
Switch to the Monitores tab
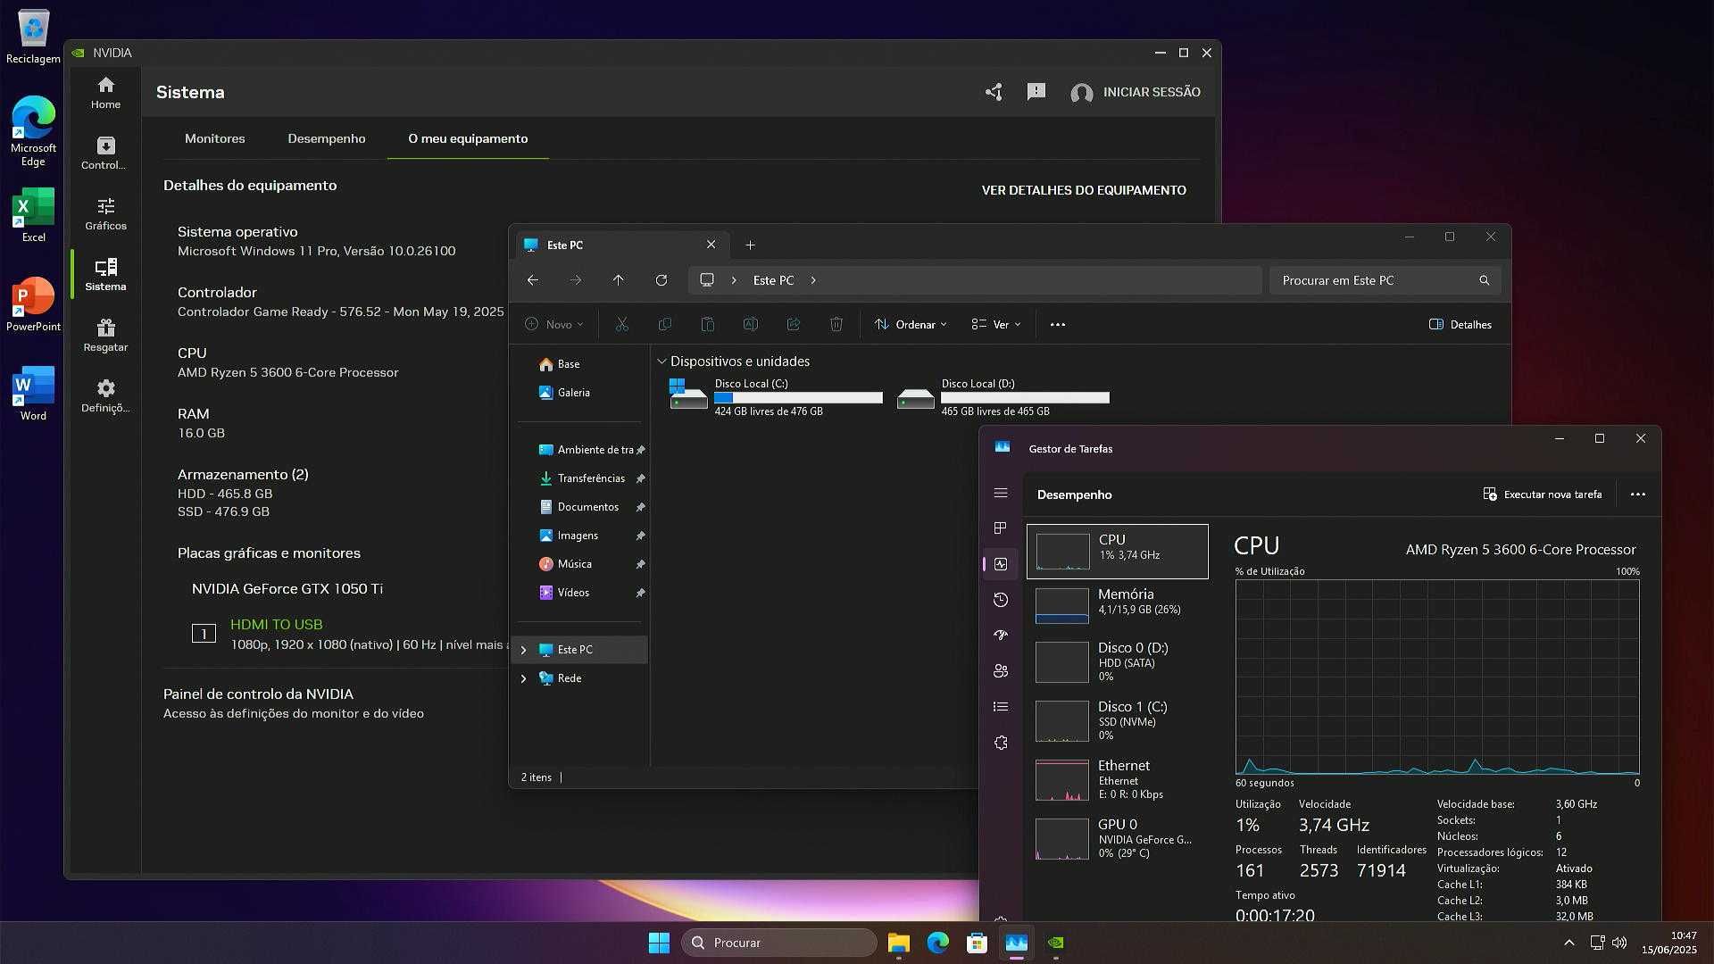pyautogui.click(x=214, y=138)
